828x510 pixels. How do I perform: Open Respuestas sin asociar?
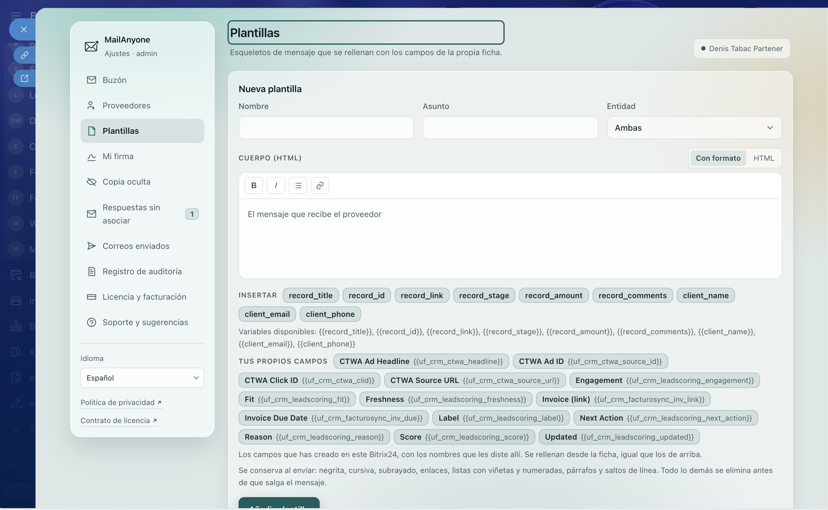click(x=142, y=214)
